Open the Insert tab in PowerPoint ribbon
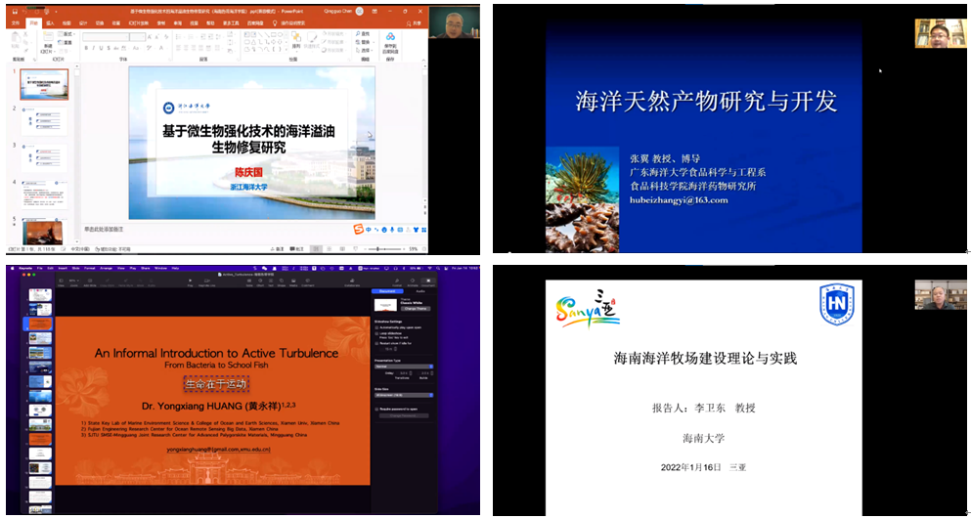The height and width of the screenshot is (519, 971). tap(51, 21)
